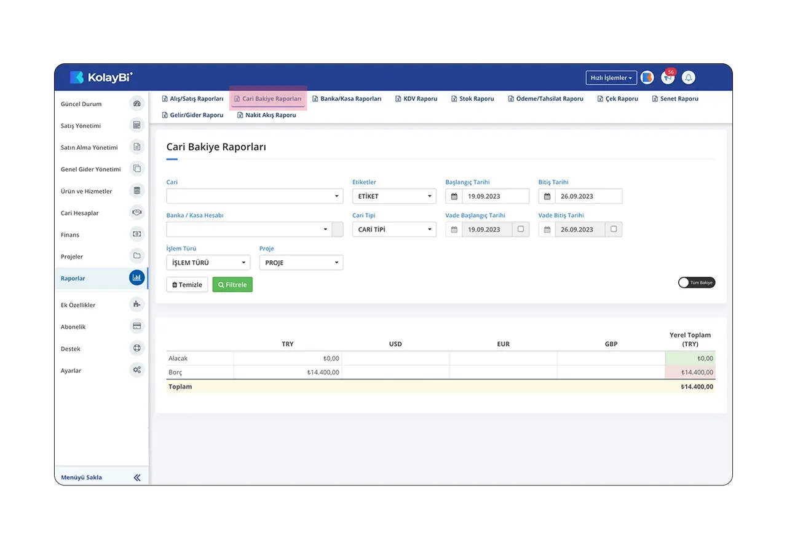The width and height of the screenshot is (787, 534).
Task: Click the Satış Yönetimi calculator icon
Action: 137,125
